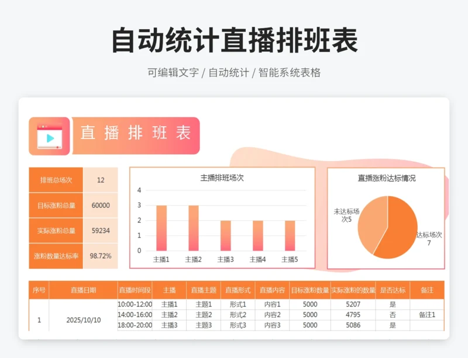The height and width of the screenshot is (358, 468).
Task: Click table cell 主播3 in the 18:00-20:00 row
Action: (x=169, y=325)
